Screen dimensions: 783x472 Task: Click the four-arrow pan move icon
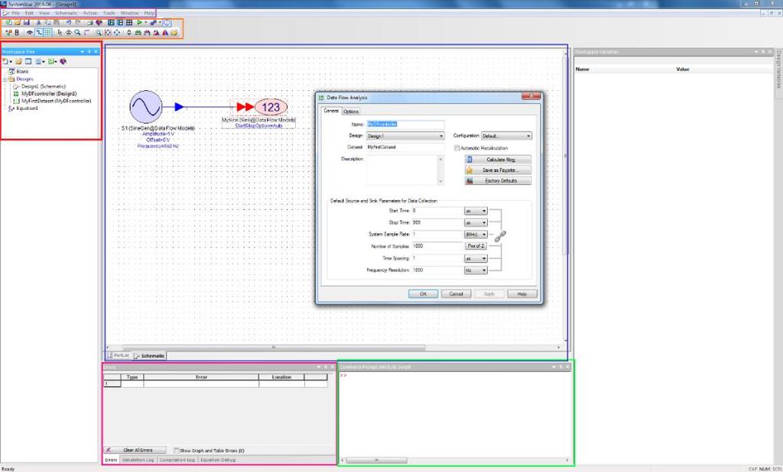(x=117, y=32)
